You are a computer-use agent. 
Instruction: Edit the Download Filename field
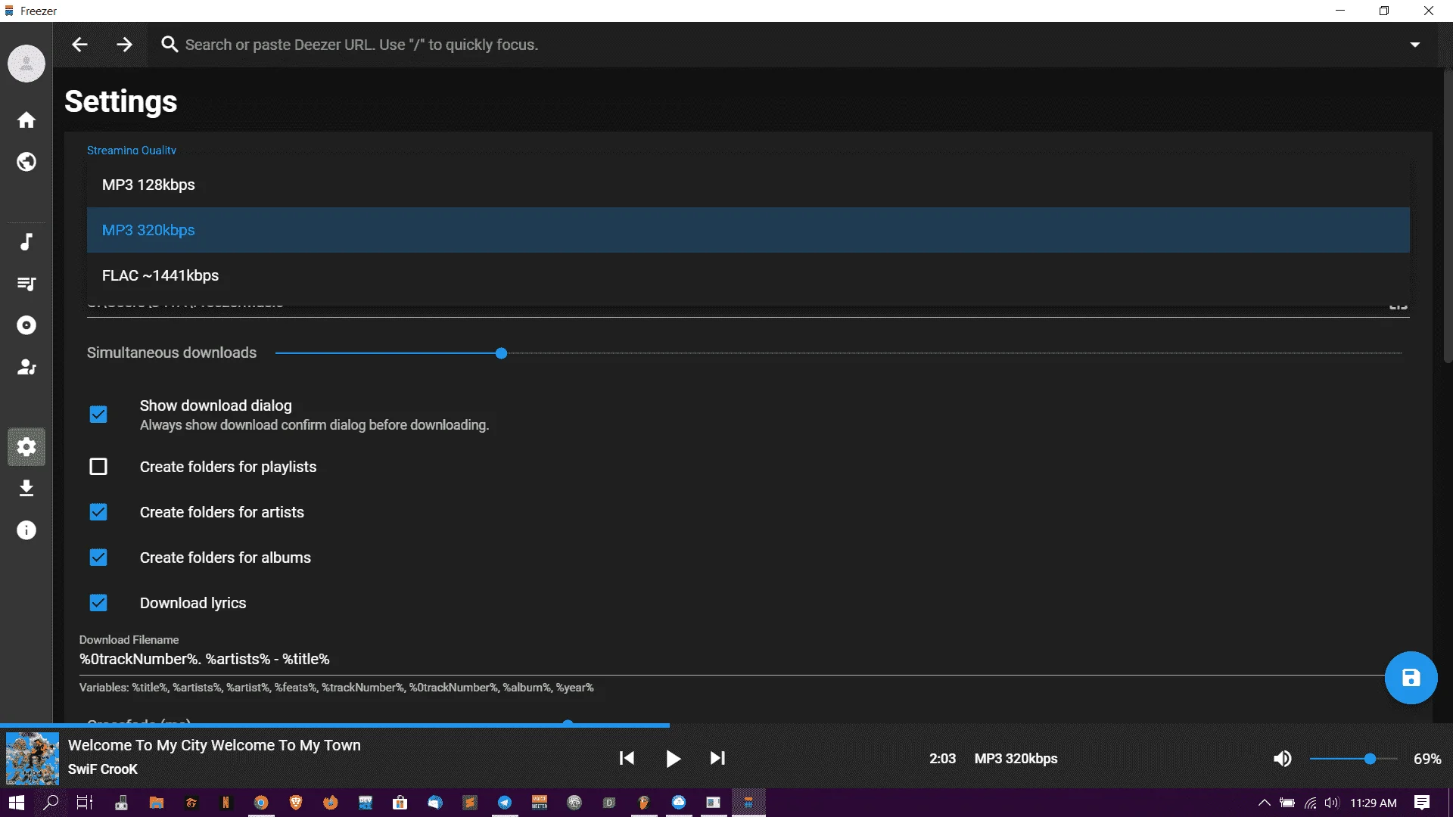click(x=733, y=660)
